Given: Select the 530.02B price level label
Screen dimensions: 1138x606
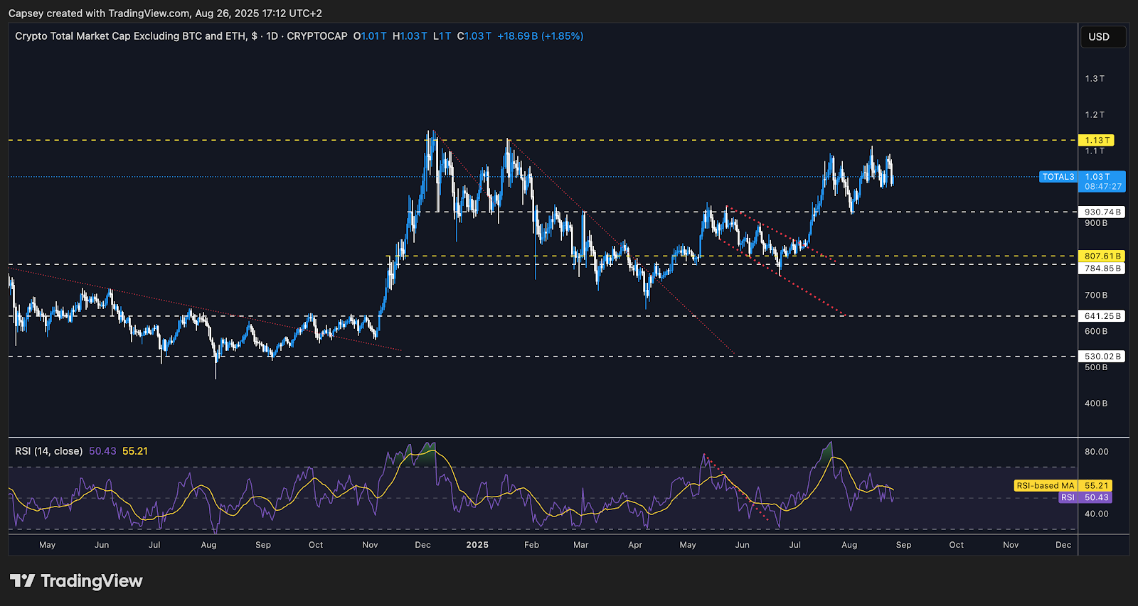Looking at the screenshot, I should click(x=1102, y=357).
